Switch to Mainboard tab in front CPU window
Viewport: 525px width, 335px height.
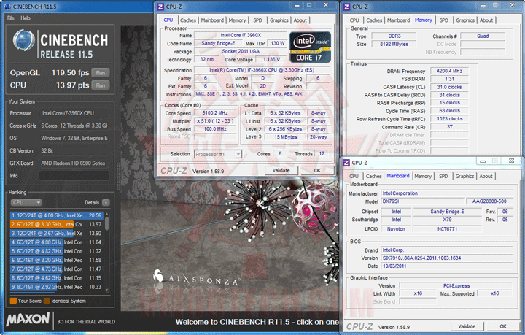(x=212, y=20)
